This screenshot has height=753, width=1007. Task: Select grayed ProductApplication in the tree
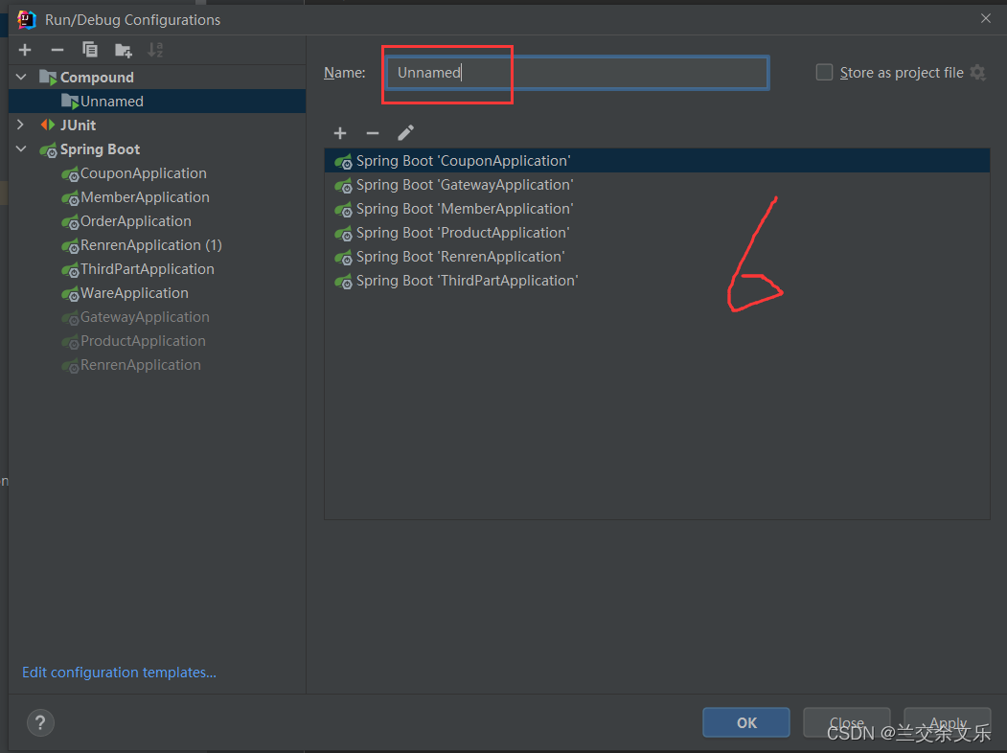pos(143,341)
